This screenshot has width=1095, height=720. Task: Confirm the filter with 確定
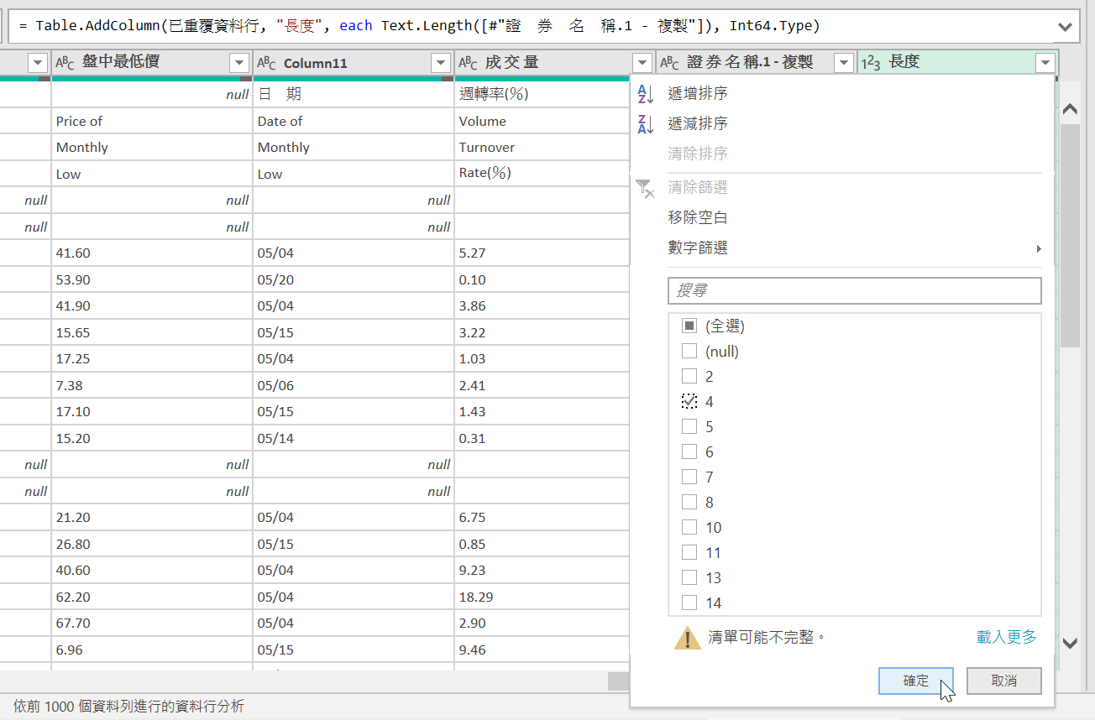click(x=916, y=681)
